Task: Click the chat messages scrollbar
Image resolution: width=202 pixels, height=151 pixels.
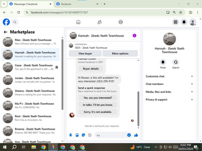Action: (x=138, y=108)
